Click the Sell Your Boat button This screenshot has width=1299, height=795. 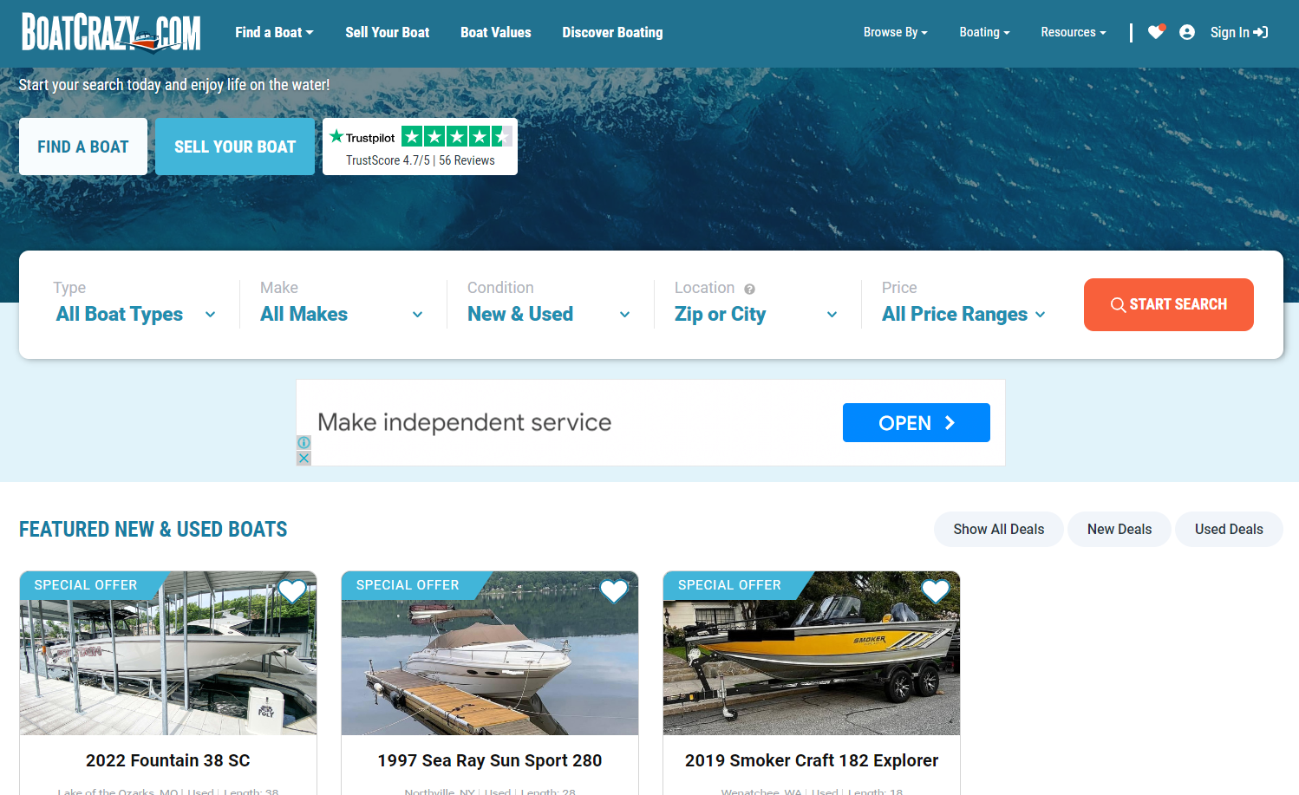(x=234, y=147)
